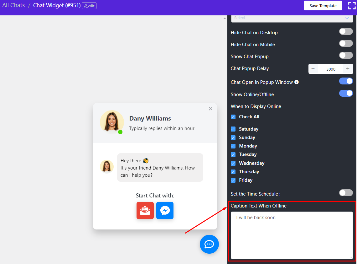Go to All Chats breadcrumb
357x264 pixels.
13,5
